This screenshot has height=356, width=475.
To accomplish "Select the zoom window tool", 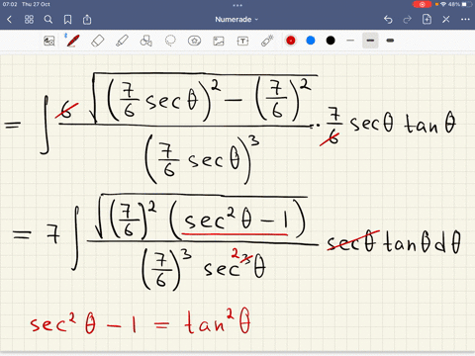I will click(x=49, y=41).
